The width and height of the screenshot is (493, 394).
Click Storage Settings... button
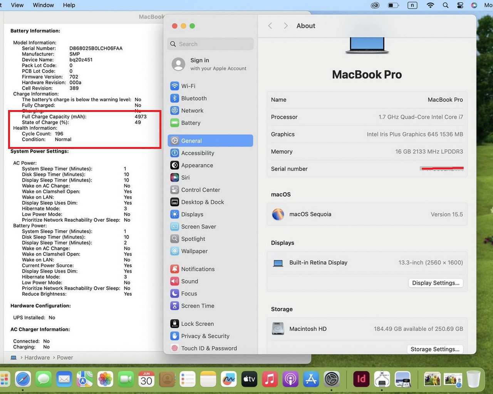point(435,349)
